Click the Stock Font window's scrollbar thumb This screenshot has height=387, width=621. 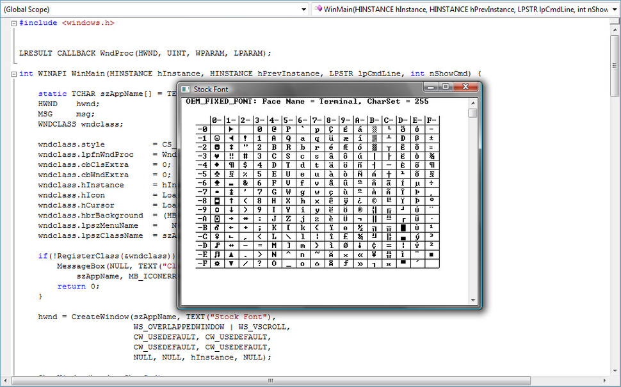pyautogui.click(x=472, y=113)
